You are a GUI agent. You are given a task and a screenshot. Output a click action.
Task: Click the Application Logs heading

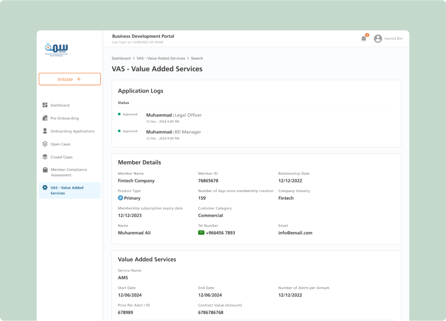(x=140, y=91)
